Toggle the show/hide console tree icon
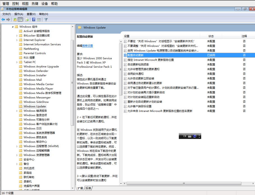 [20, 20]
